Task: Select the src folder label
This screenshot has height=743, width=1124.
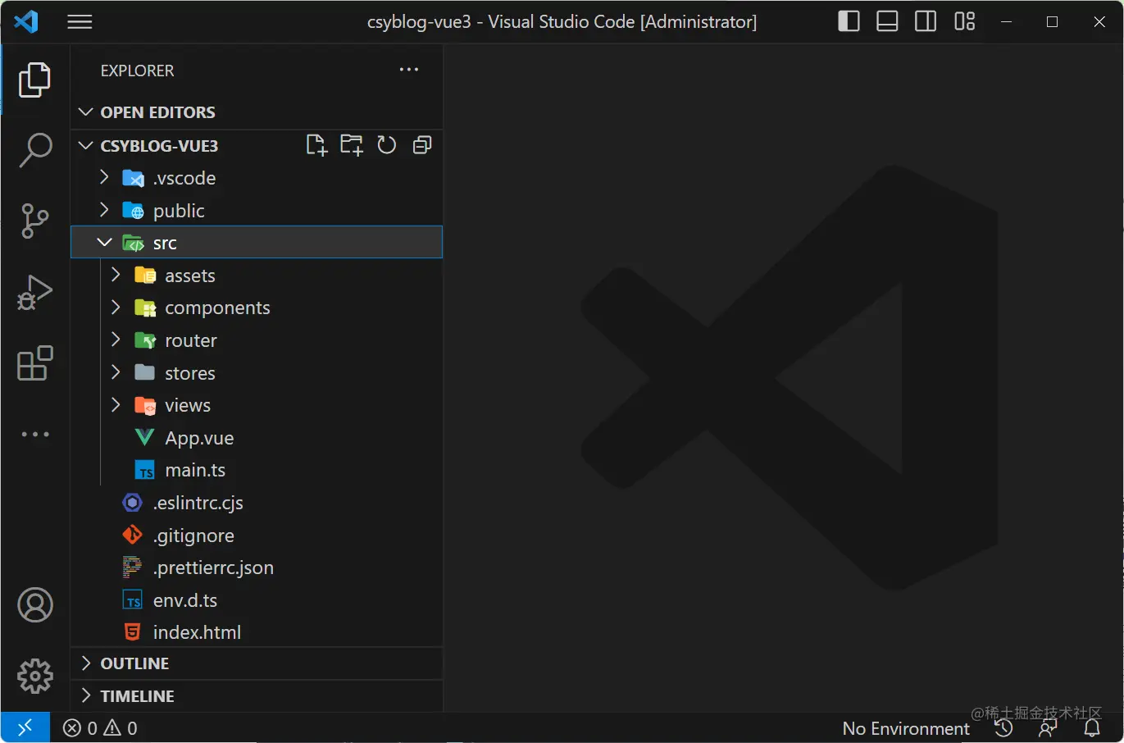Action: 165,243
